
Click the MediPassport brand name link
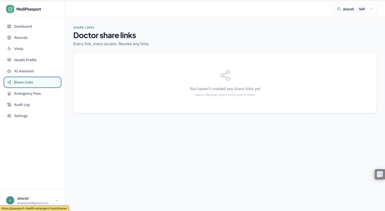(x=29, y=9)
